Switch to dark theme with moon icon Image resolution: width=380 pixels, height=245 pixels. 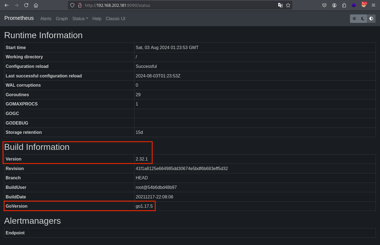363,19
